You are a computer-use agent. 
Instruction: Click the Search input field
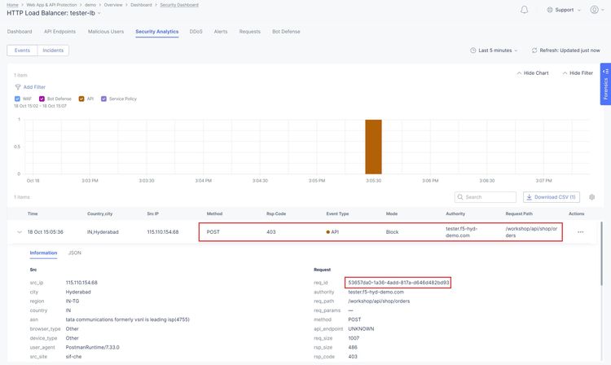click(x=486, y=197)
